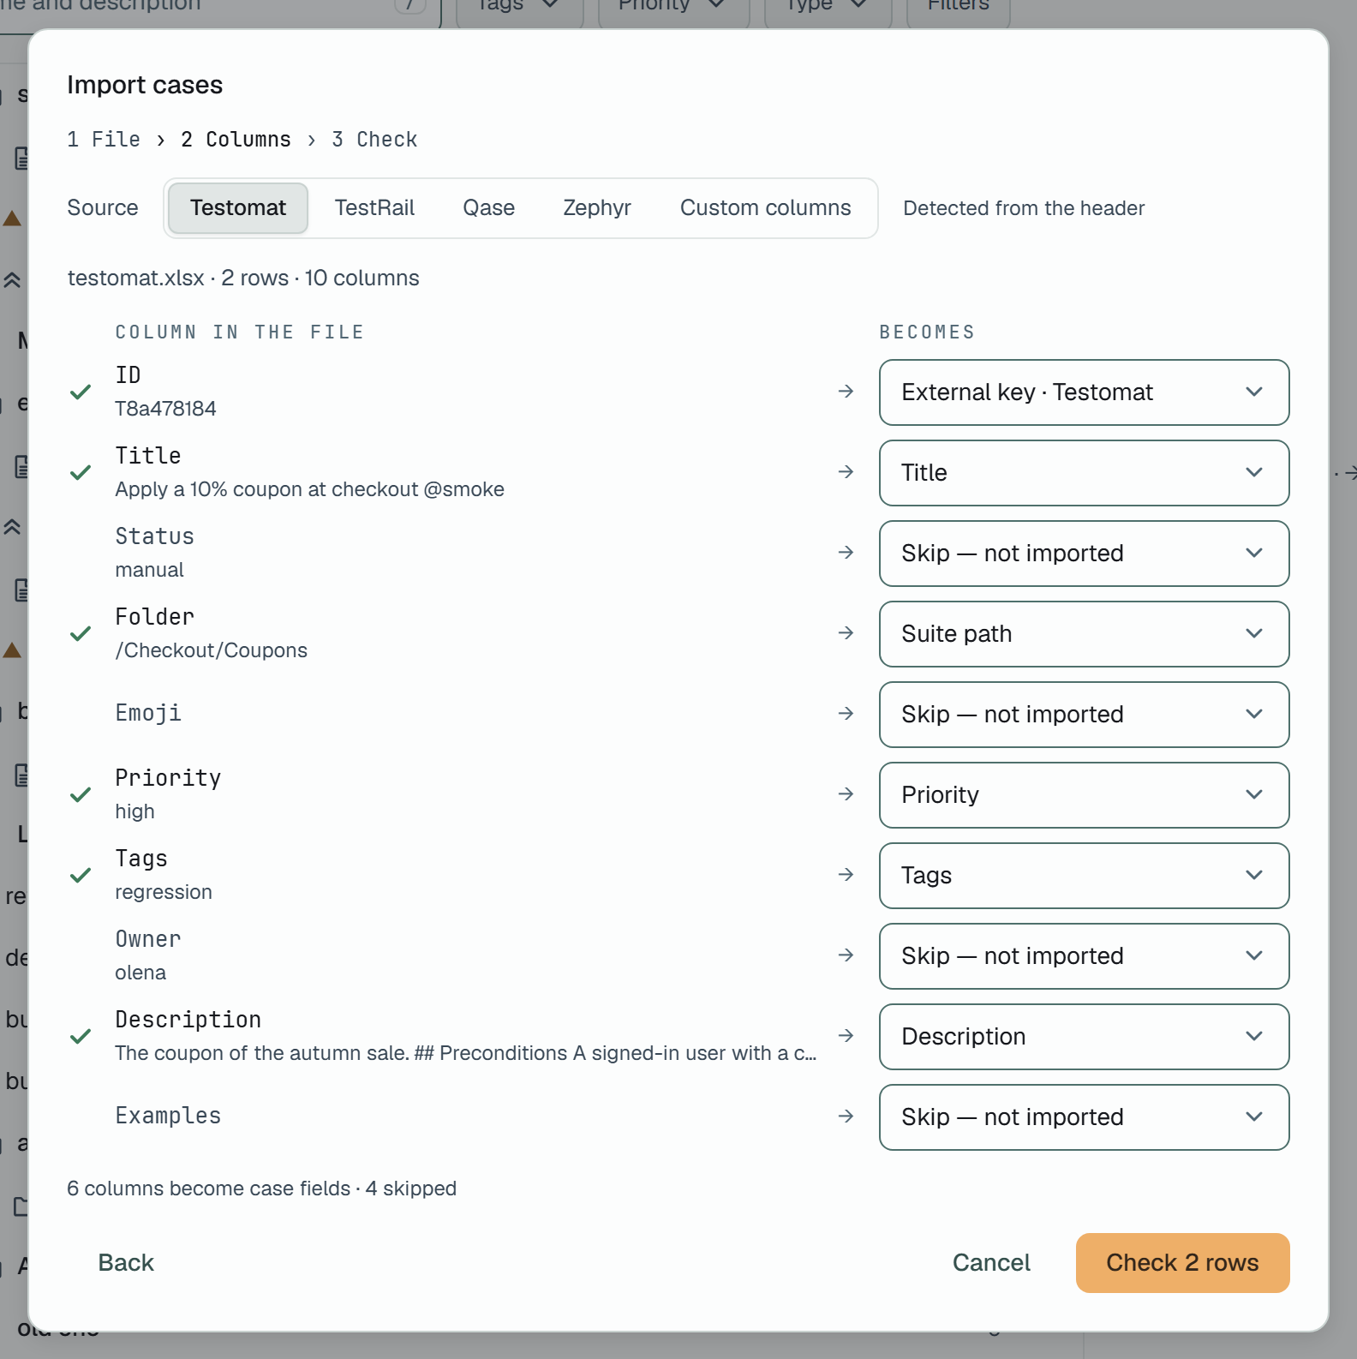Go to step 3 Check
The height and width of the screenshot is (1359, 1357).
pos(374,140)
